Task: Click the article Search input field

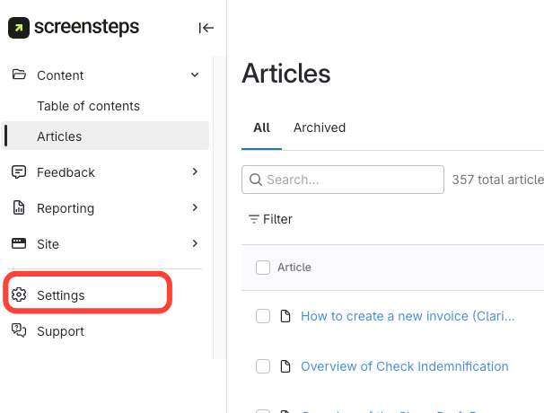Action: [350, 180]
